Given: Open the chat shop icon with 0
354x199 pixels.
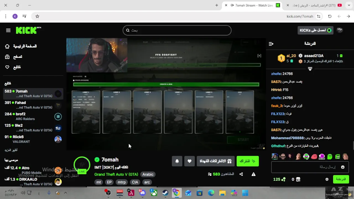Looking at the screenshot, I should tap(296, 179).
